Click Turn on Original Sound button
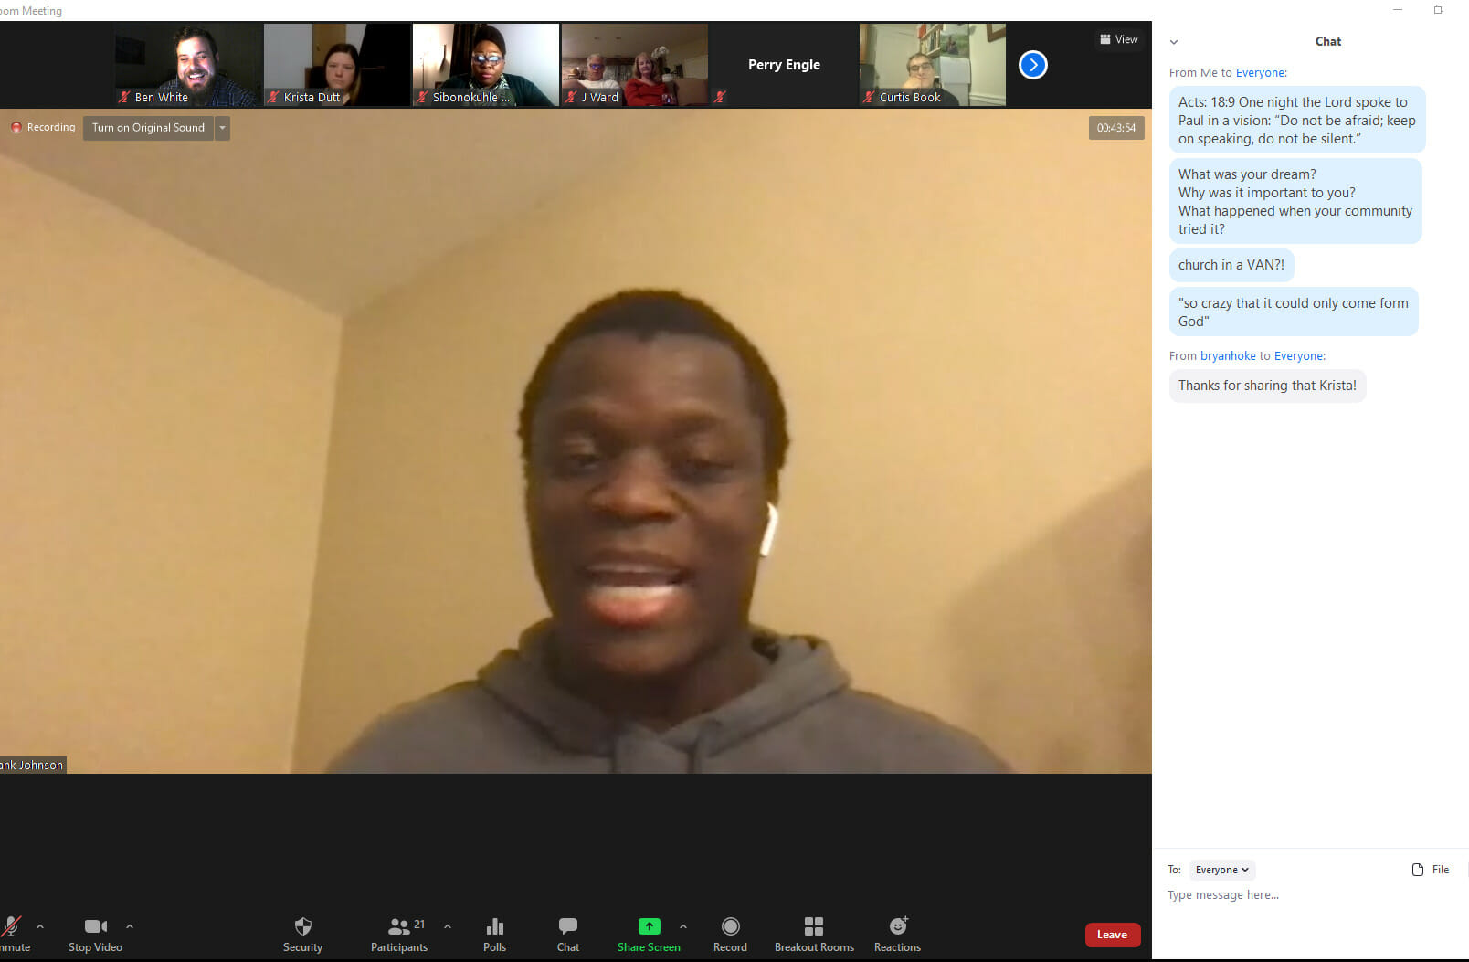This screenshot has width=1469, height=962. tap(148, 128)
